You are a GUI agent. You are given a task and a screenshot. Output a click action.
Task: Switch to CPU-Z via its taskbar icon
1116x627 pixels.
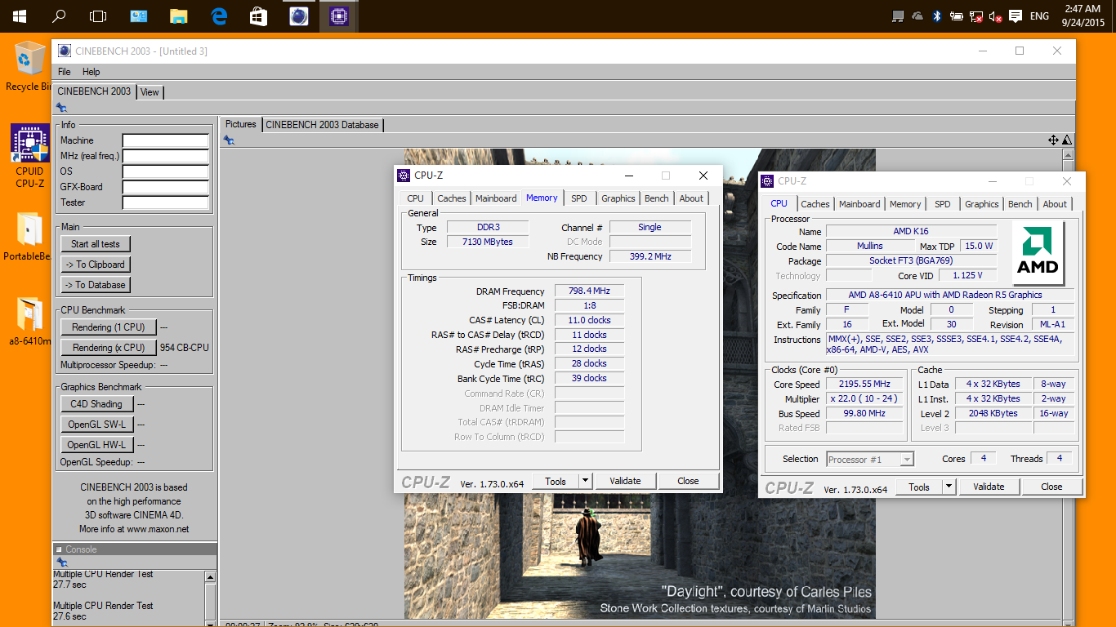pos(338,16)
